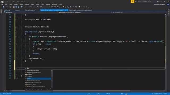The image size is (170, 95).
Task: Select 'partial' in the IntelliSense list
Action: 38,79
